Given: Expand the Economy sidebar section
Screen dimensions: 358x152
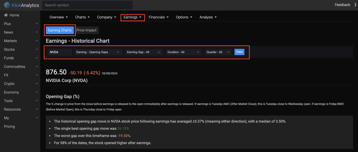Looking at the screenshot, I should point(21,92).
